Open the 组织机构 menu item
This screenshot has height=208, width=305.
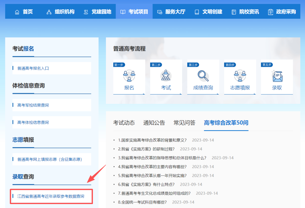(x=65, y=12)
